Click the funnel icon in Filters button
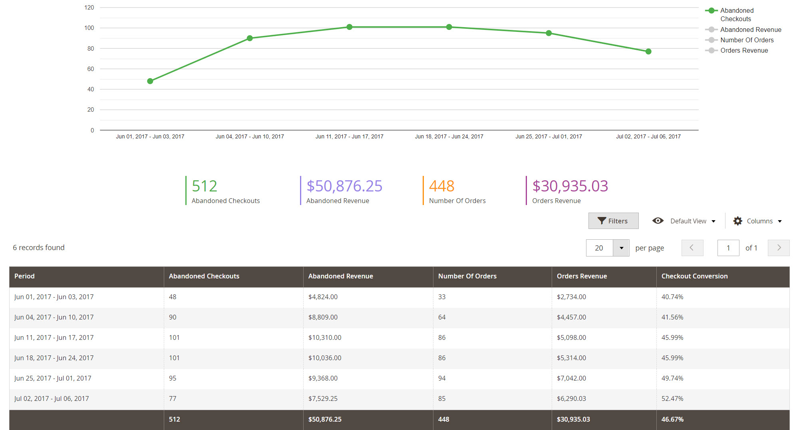This screenshot has width=793, height=430. click(x=601, y=221)
